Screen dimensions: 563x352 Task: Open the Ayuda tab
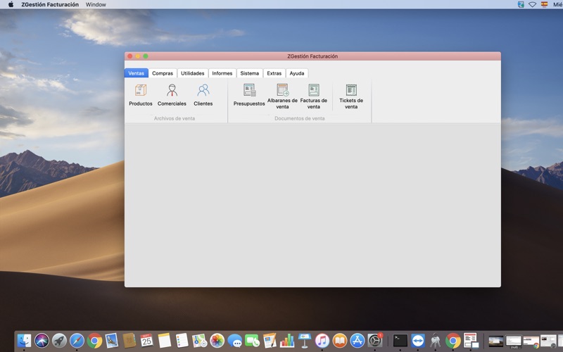coord(297,73)
